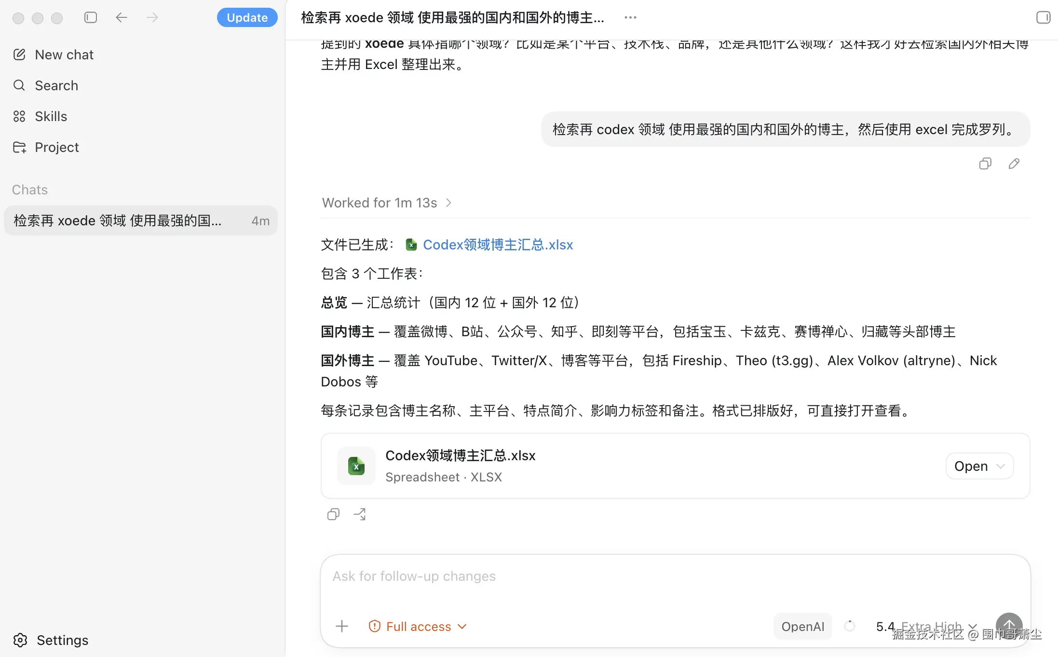This screenshot has width=1058, height=657.
Task: Click the Spreadsheet · XLSX label
Action: pyautogui.click(x=444, y=477)
